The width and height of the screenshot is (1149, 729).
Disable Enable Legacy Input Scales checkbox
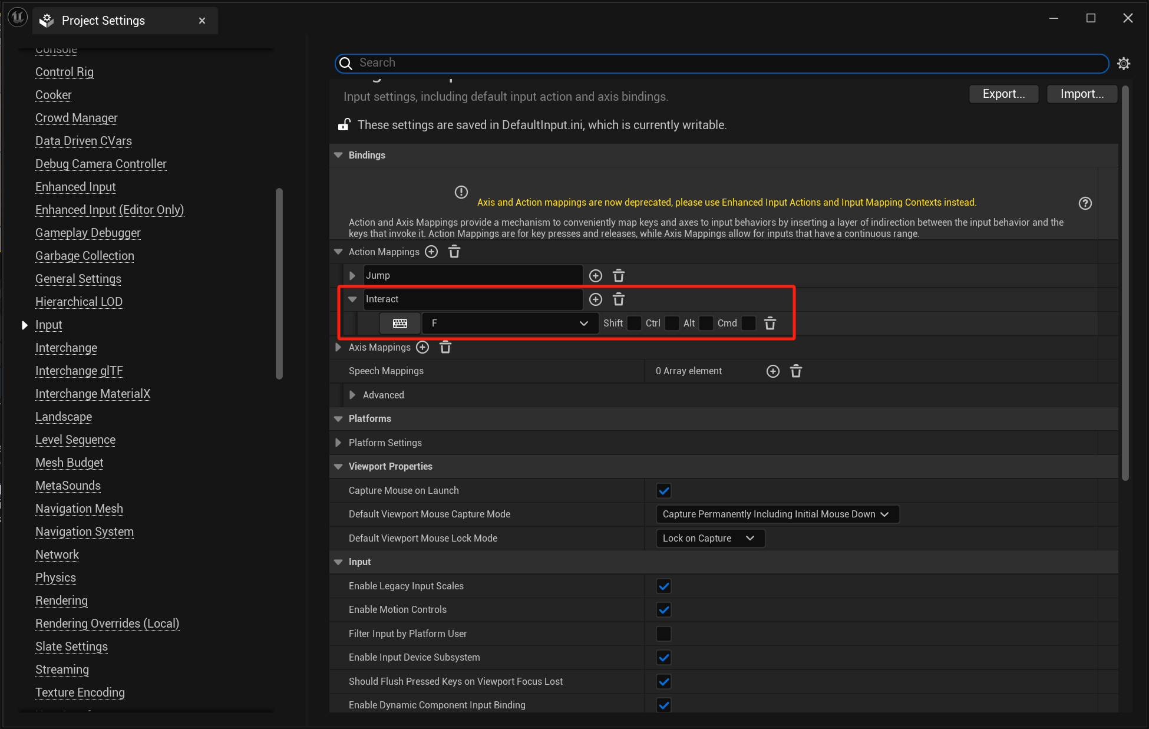point(664,586)
